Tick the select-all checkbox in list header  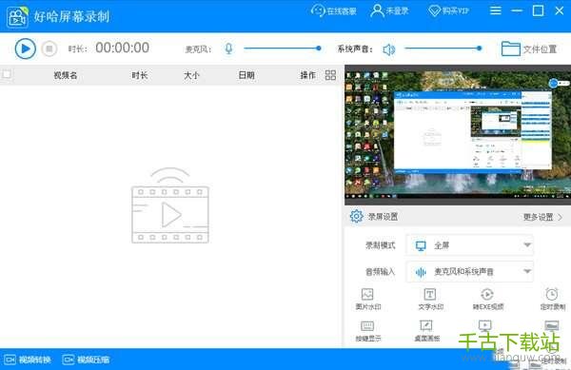(x=7, y=74)
